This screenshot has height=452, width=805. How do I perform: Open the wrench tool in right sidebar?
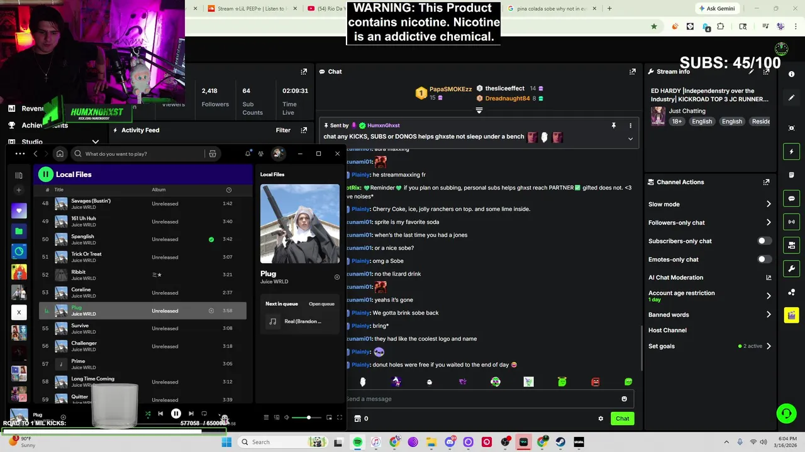point(791,269)
